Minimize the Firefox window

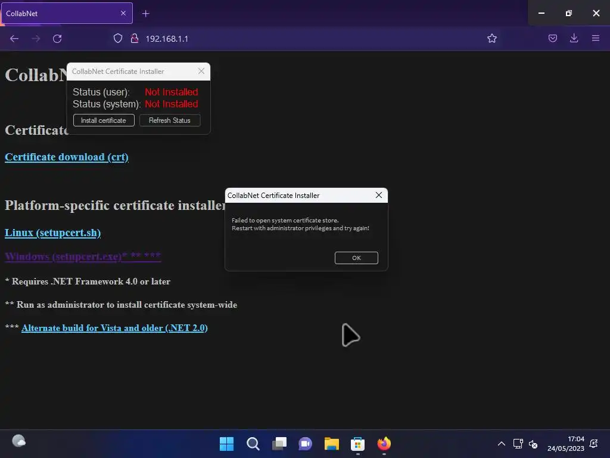pos(541,13)
